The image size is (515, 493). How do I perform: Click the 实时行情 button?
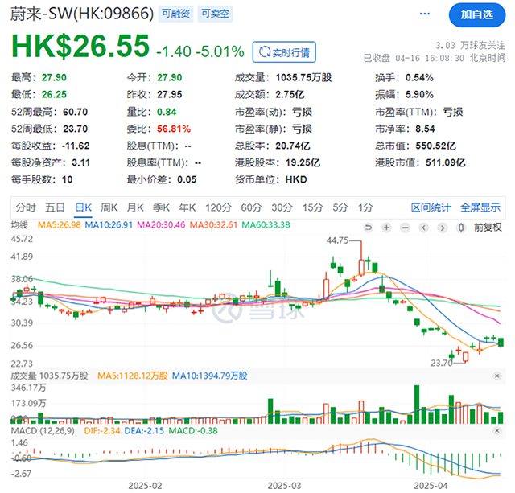(284, 51)
